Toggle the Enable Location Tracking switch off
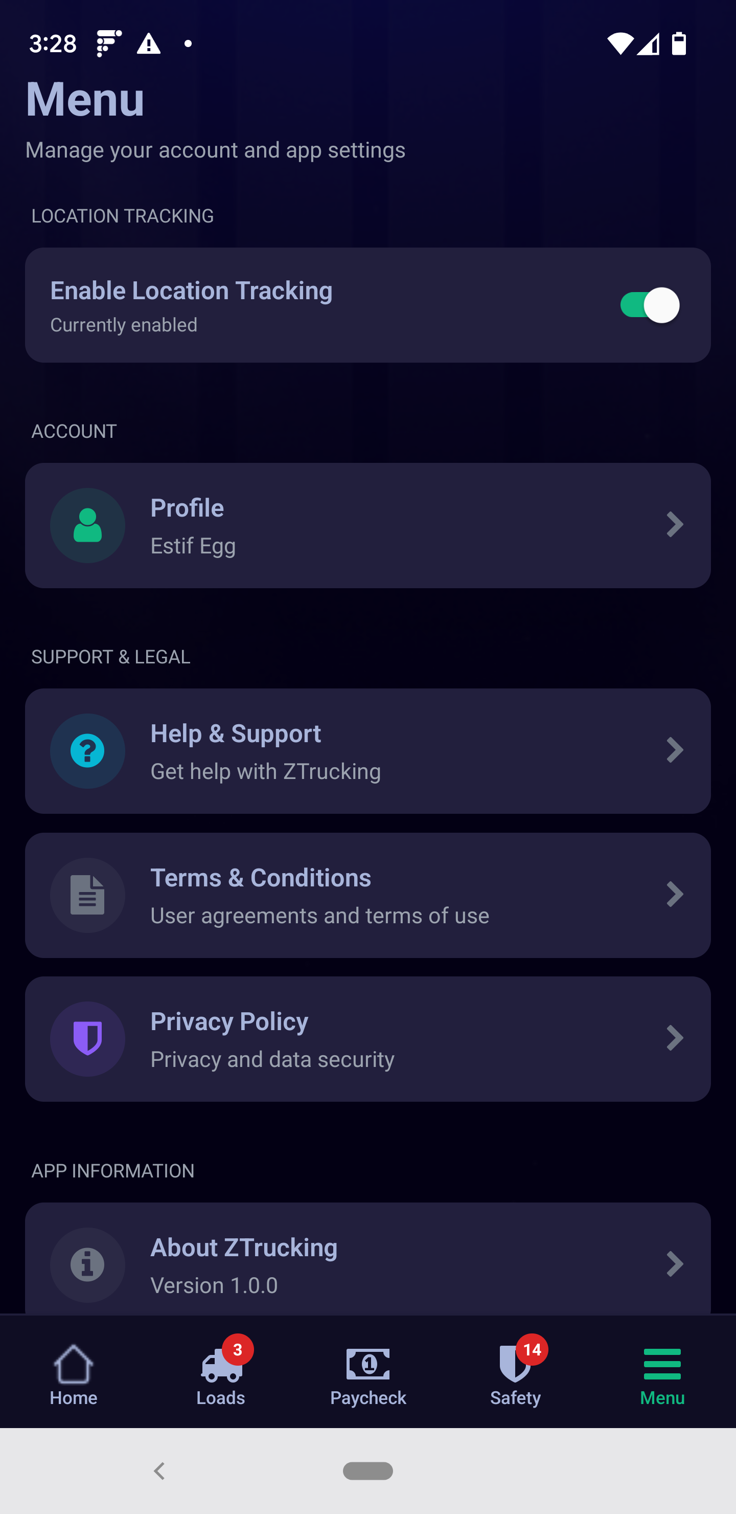Screen dimensions: 736x1514 649,305
